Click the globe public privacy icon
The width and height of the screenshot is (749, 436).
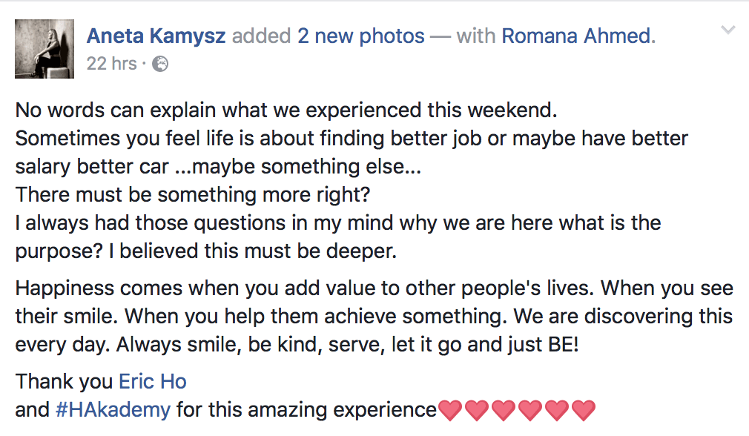point(160,65)
